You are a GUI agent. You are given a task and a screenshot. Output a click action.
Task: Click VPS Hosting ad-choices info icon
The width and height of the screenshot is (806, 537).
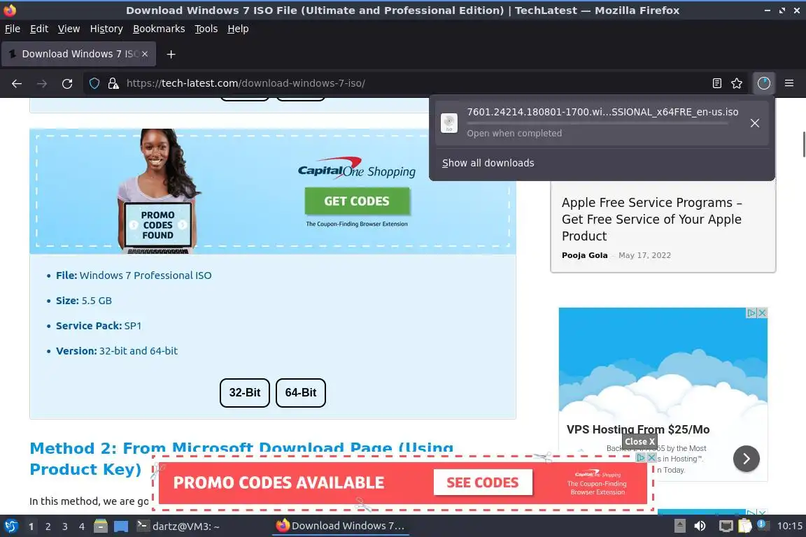pos(751,313)
